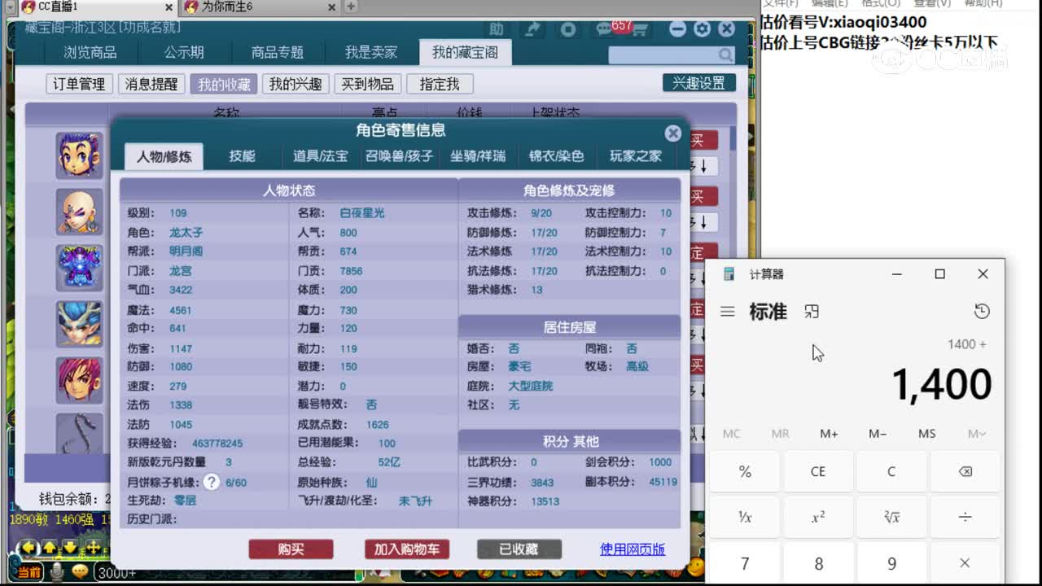Expand the Calculator history panel
The image size is (1042, 586).
[x=982, y=311]
